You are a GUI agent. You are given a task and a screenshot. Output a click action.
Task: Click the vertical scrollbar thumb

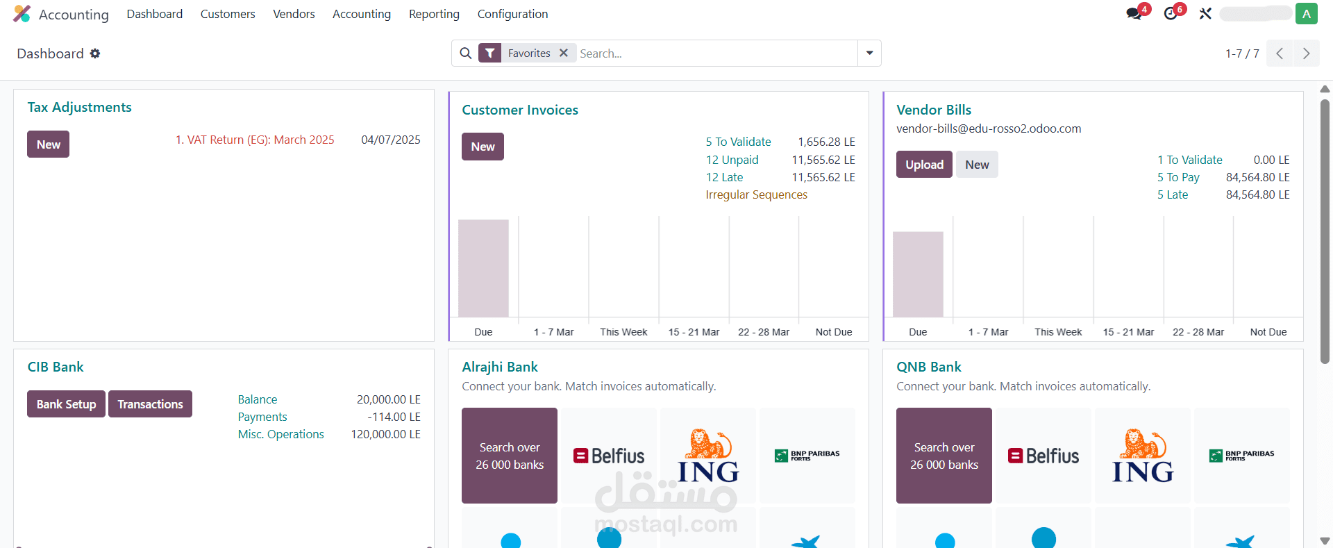pyautogui.click(x=1325, y=231)
